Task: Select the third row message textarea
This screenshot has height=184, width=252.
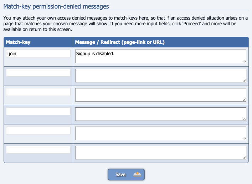Action: [161, 95]
